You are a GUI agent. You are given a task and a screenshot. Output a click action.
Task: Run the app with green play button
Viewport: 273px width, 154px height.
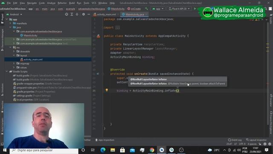click(x=195, y=9)
